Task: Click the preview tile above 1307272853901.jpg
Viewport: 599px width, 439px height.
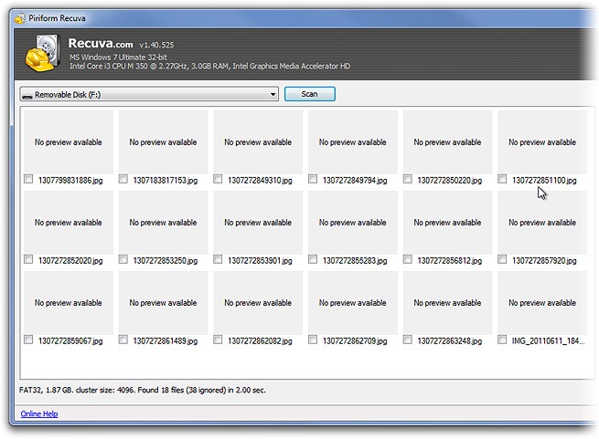Action: pyautogui.click(x=258, y=223)
